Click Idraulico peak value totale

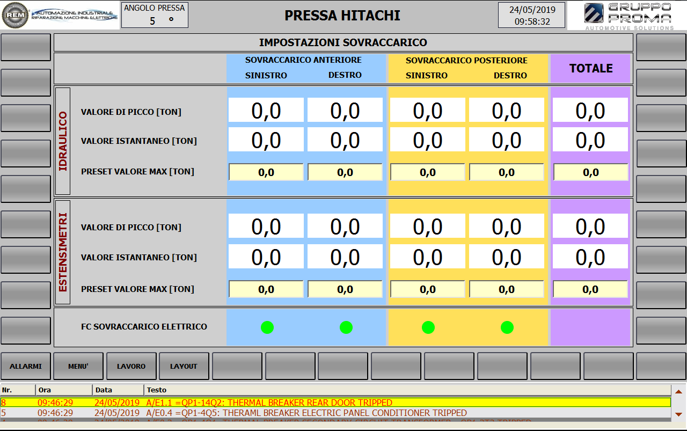tap(590, 111)
